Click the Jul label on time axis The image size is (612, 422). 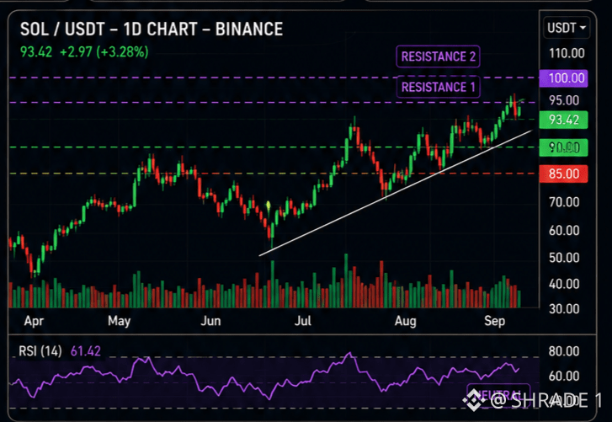pos(303,321)
